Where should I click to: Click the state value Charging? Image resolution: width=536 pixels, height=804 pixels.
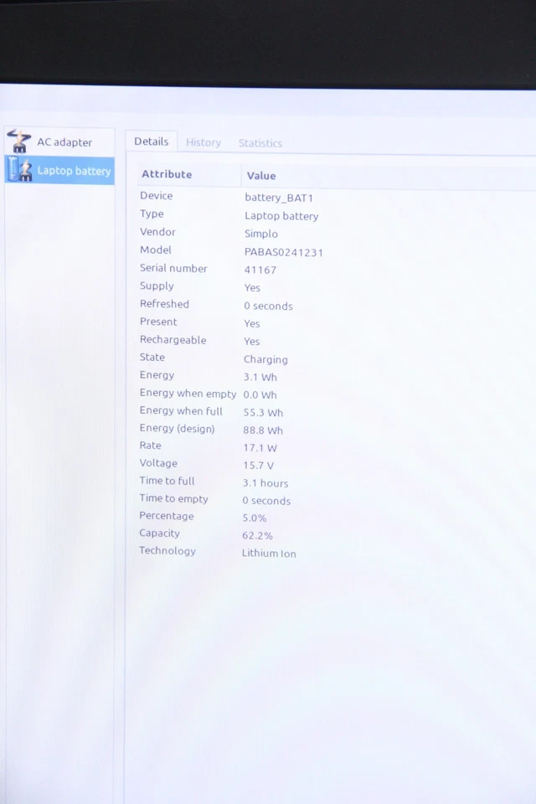pyautogui.click(x=265, y=359)
